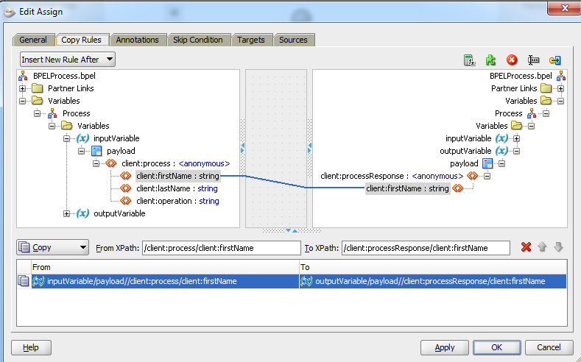Expand Partner Links in the right tree
The width and height of the screenshot is (581, 362).
[x=560, y=88]
